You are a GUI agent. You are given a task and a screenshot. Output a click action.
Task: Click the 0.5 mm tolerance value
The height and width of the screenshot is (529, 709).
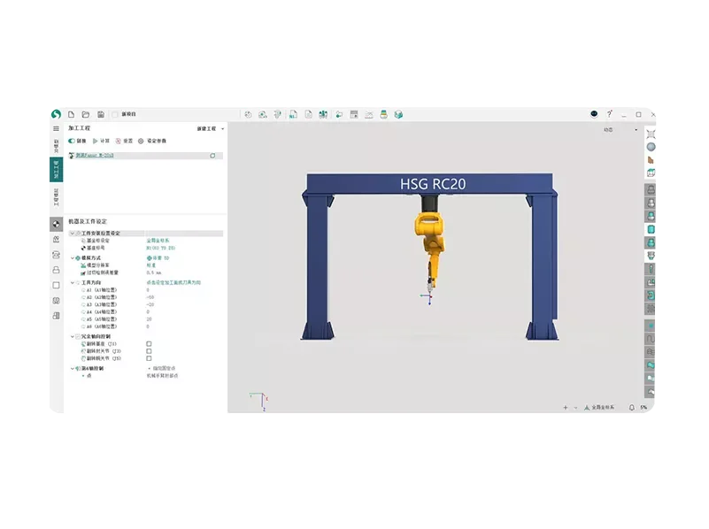pyautogui.click(x=154, y=272)
